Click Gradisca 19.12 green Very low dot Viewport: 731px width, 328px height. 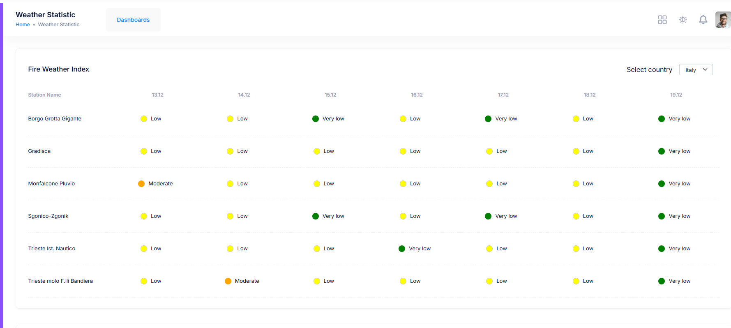(662, 151)
